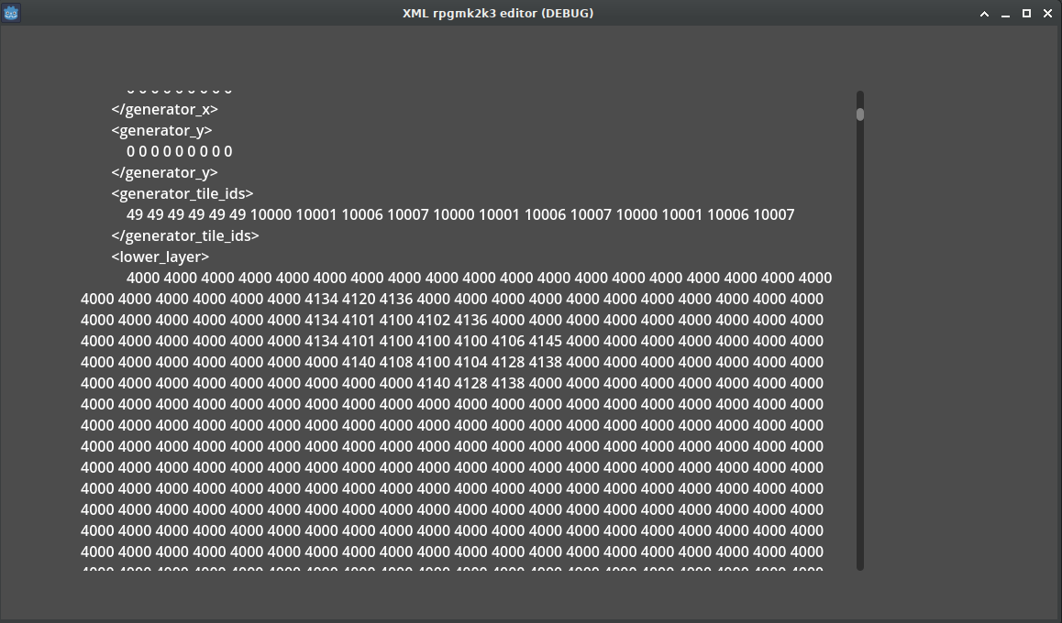Click the </generator_tile_ids> closing tag
This screenshot has height=623, width=1062.
(185, 235)
